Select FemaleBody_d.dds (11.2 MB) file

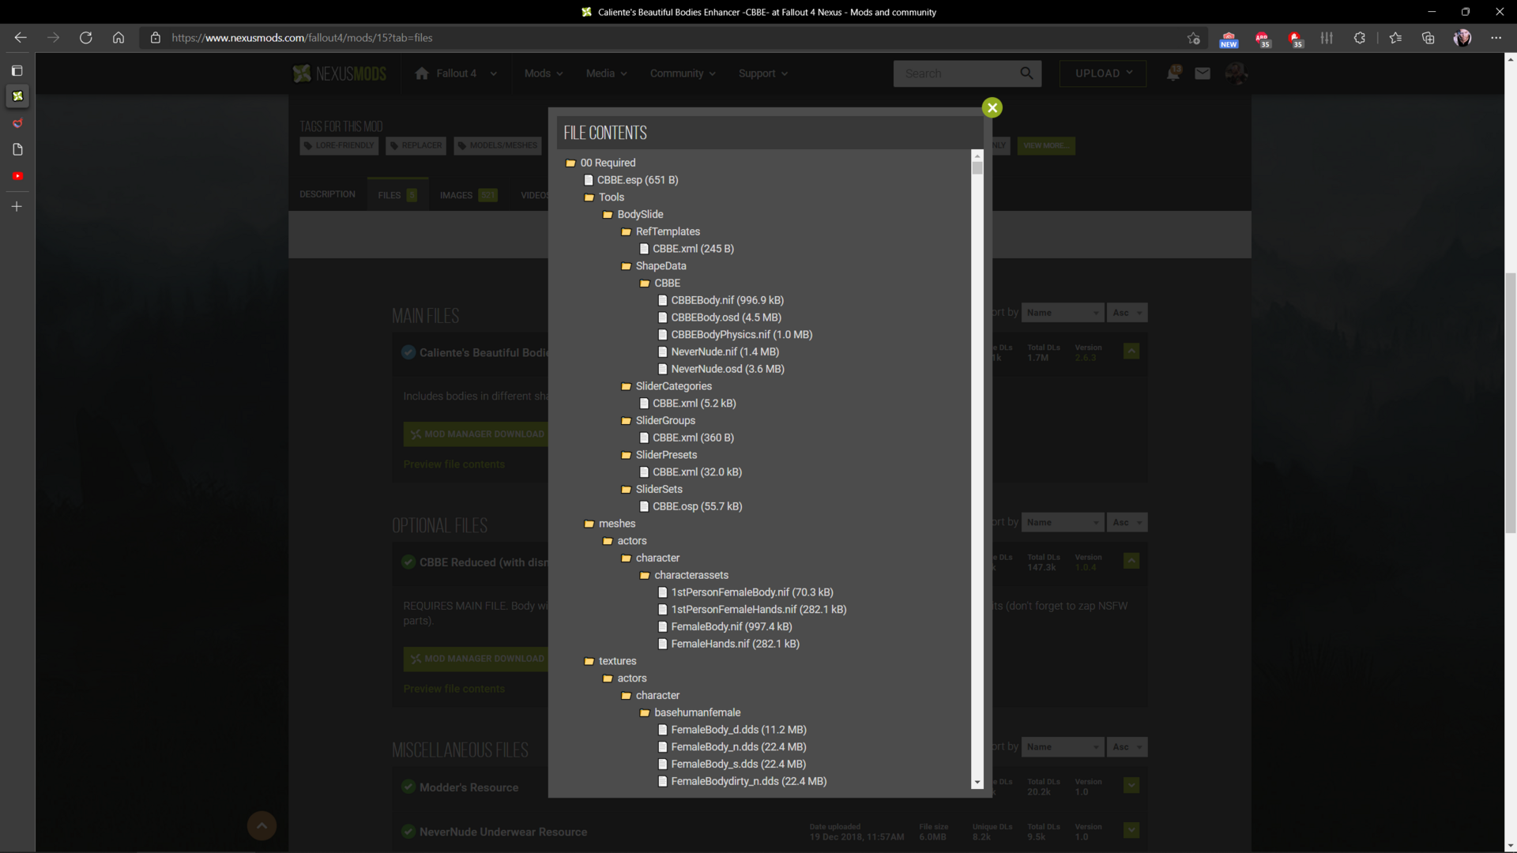732,730
